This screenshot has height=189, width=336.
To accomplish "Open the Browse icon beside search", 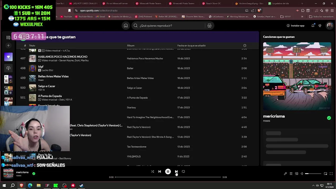I will tap(209, 25).
